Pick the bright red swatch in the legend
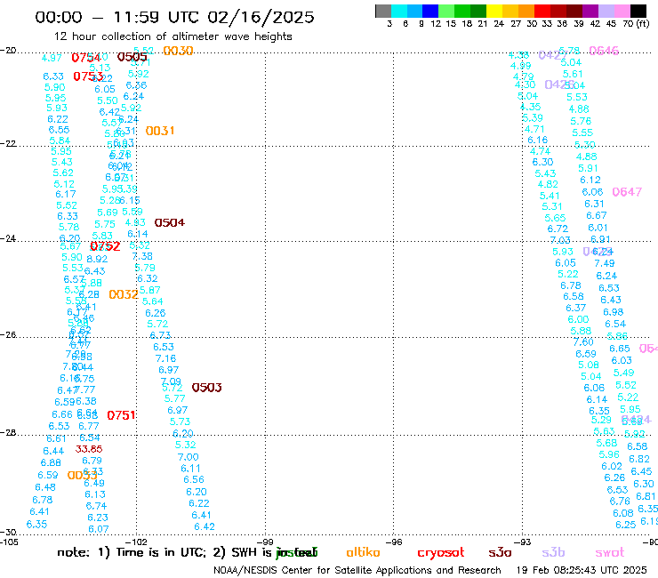Viewport: 658px width, 578px height. click(542, 11)
